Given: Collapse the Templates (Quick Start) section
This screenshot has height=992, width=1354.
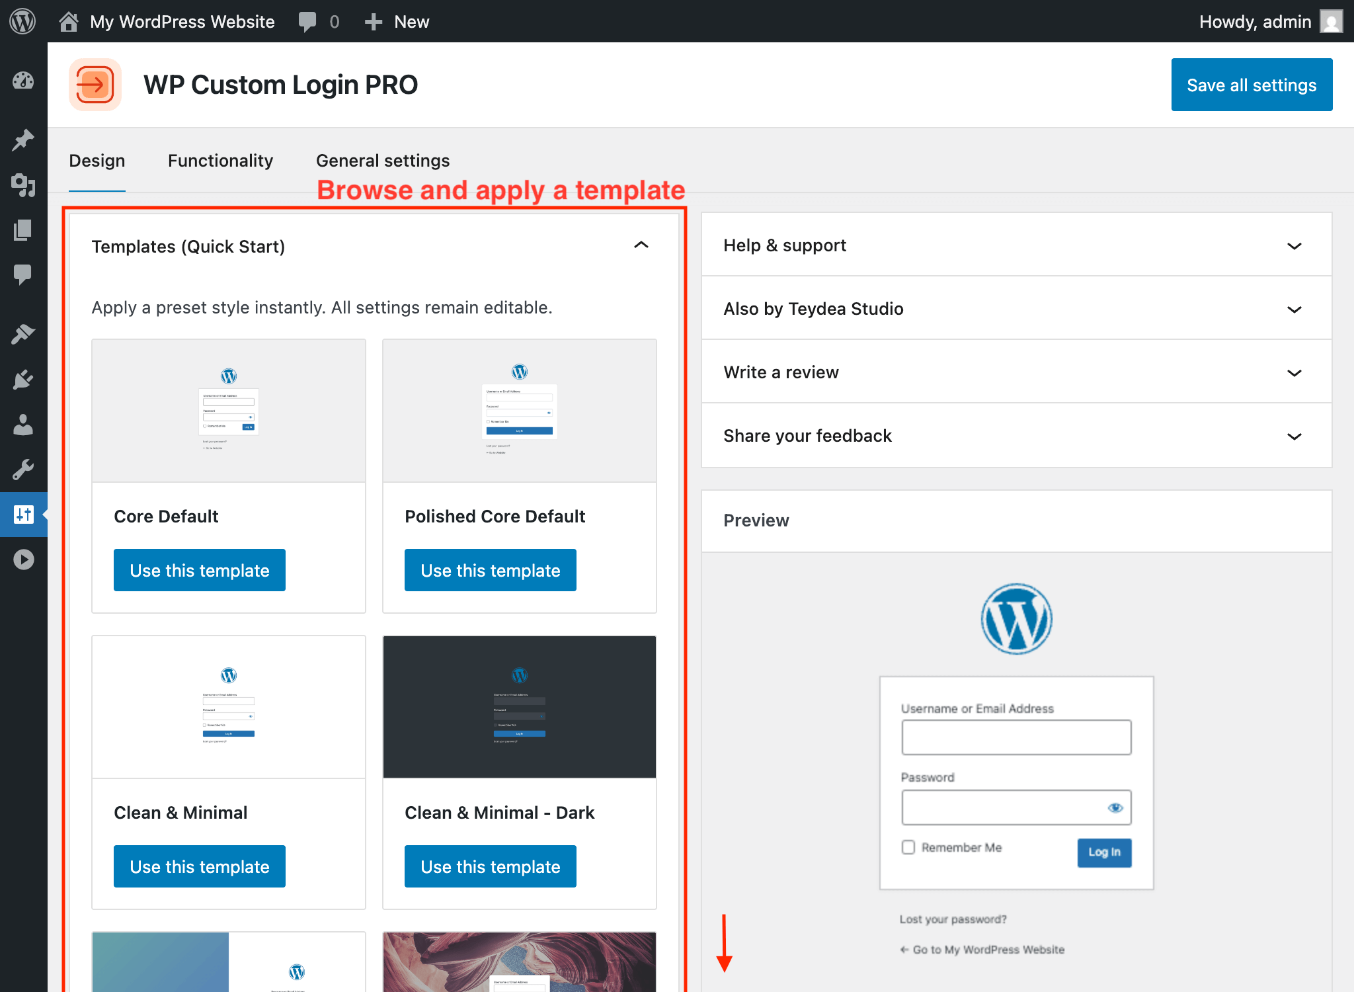Looking at the screenshot, I should tap(639, 245).
